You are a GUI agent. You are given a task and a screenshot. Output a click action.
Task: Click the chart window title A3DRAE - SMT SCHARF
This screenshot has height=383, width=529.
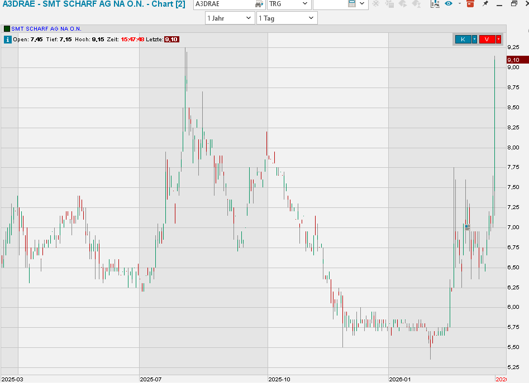coord(94,4)
